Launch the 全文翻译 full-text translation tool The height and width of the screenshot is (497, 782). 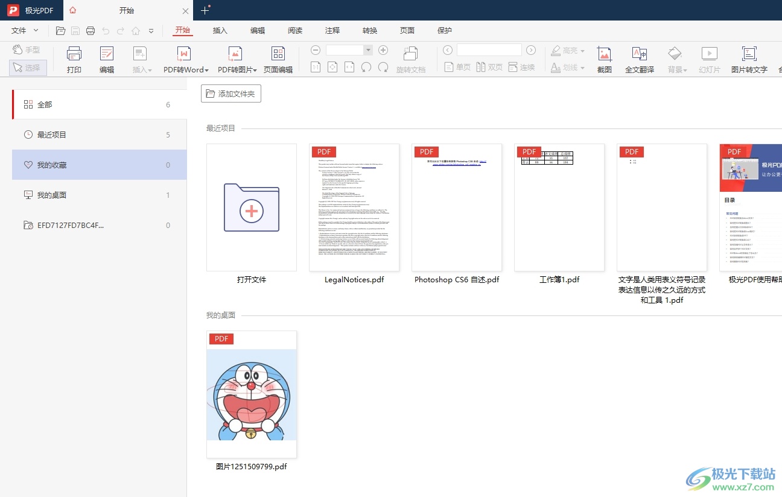(x=640, y=60)
